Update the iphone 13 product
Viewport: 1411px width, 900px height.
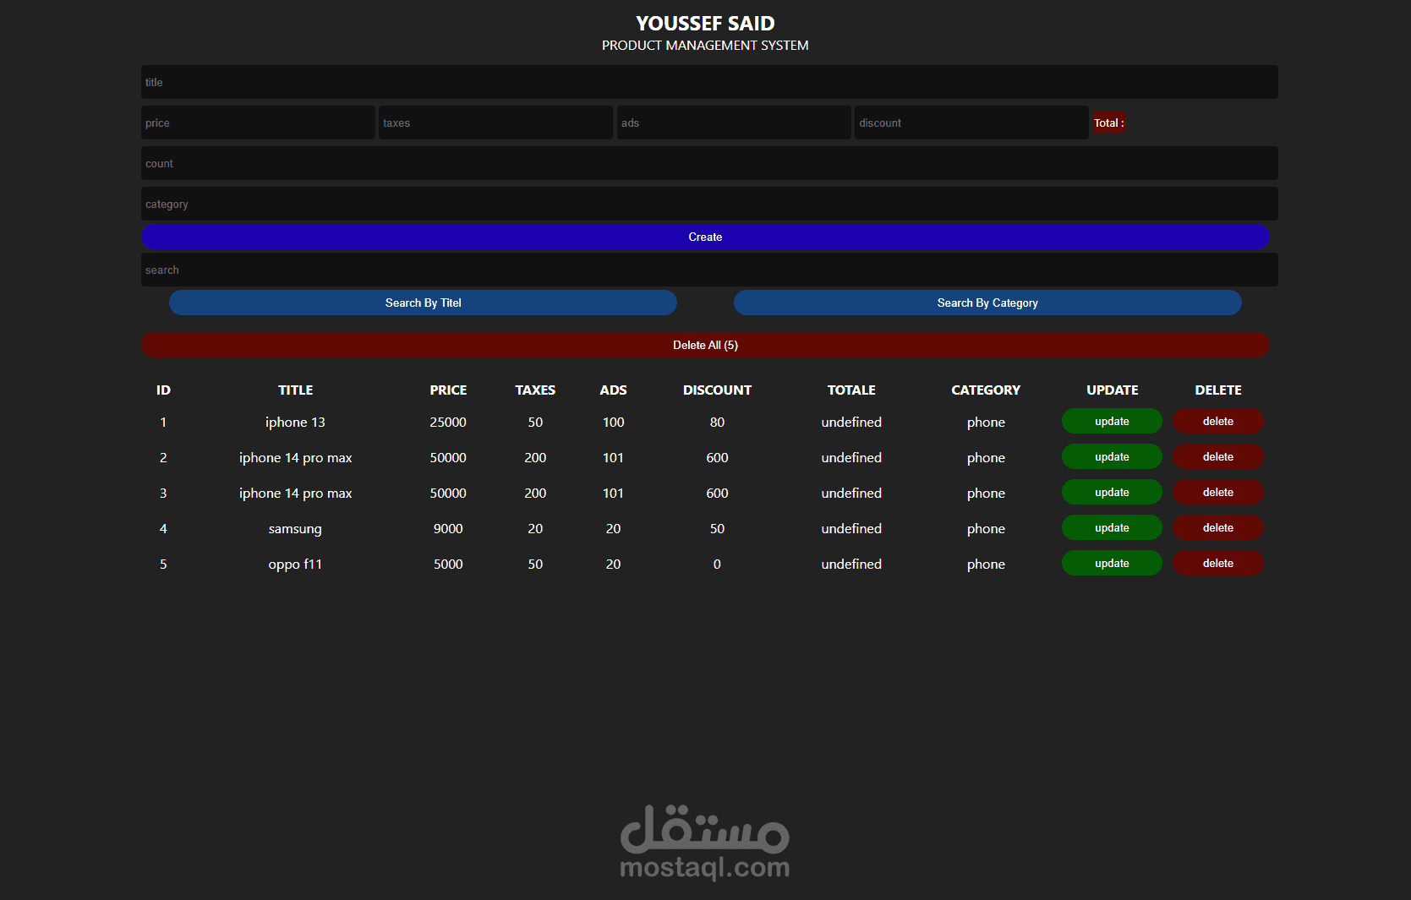pos(1112,421)
